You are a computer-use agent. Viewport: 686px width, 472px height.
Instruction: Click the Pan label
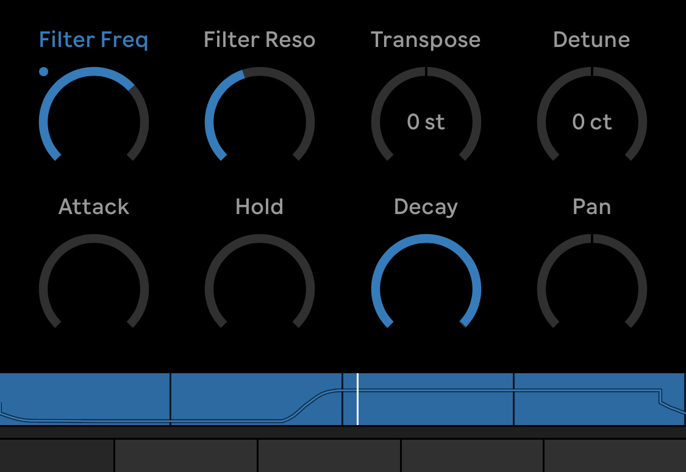(x=591, y=207)
